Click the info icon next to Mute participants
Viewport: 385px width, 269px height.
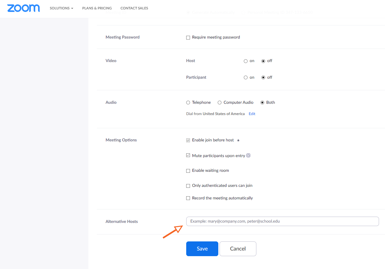point(248,155)
